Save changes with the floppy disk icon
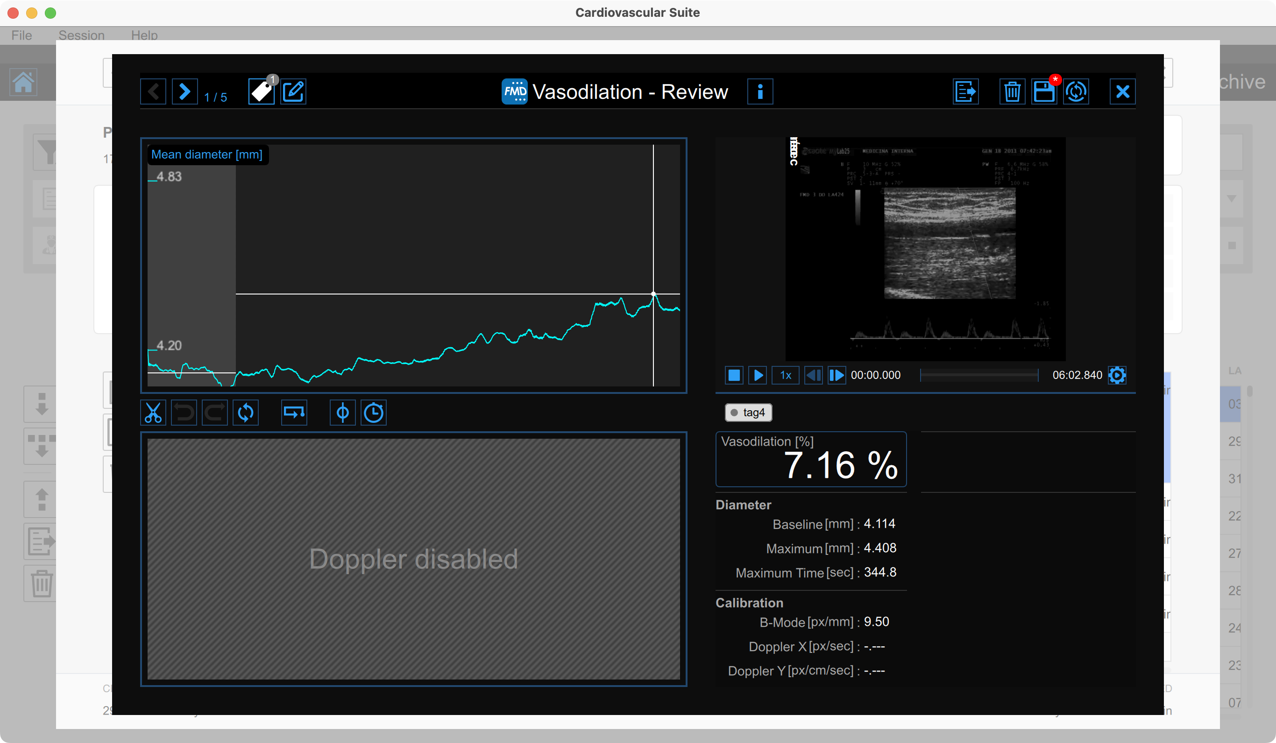Image resolution: width=1276 pixels, height=743 pixels. click(x=1043, y=91)
